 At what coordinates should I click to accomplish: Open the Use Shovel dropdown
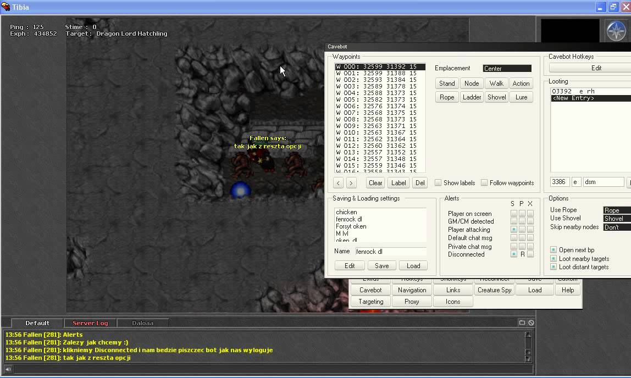coord(617,219)
